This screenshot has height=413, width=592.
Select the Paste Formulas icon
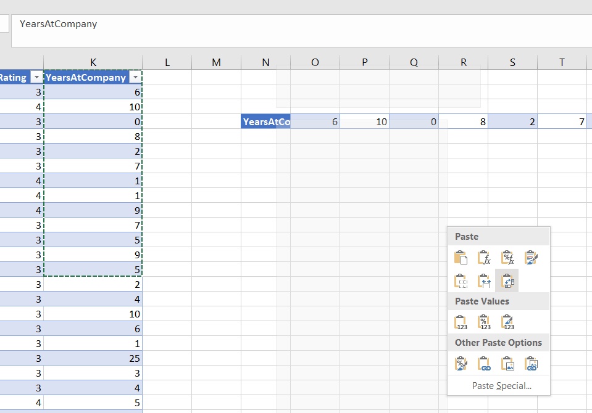[x=484, y=258]
